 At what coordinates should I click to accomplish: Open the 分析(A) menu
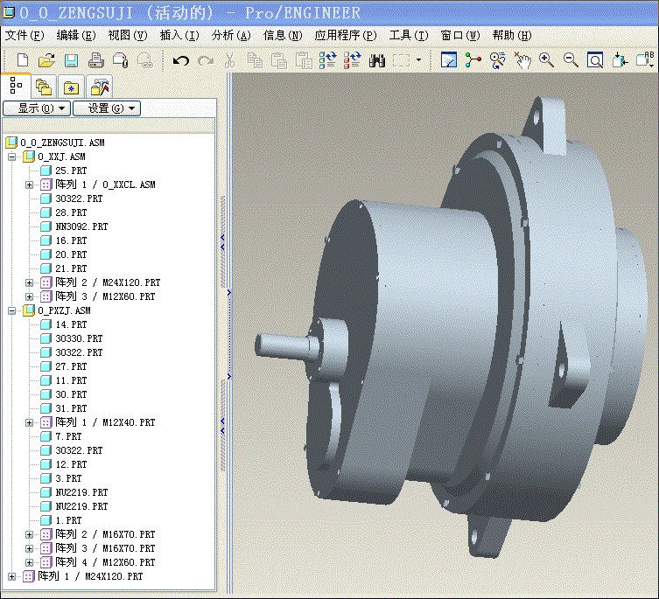click(231, 35)
